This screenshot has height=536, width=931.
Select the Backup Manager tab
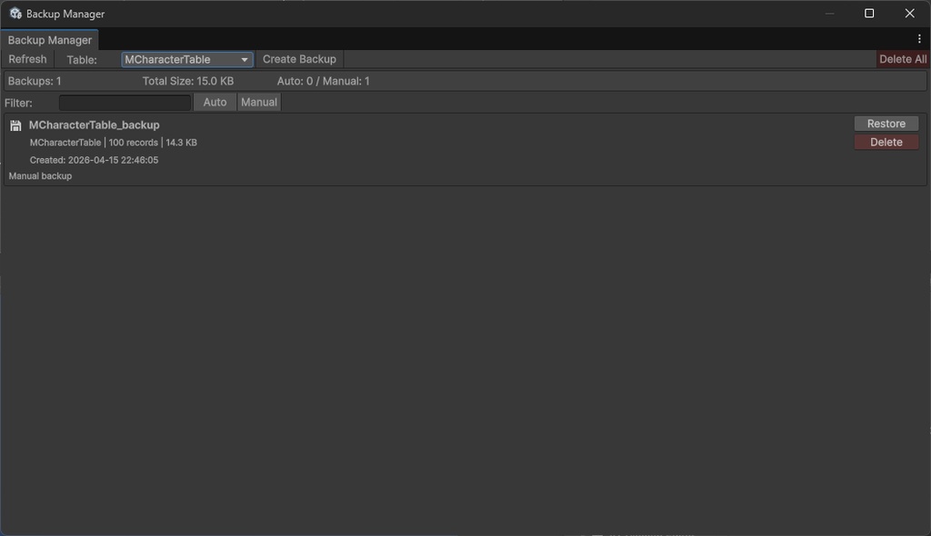[50, 40]
